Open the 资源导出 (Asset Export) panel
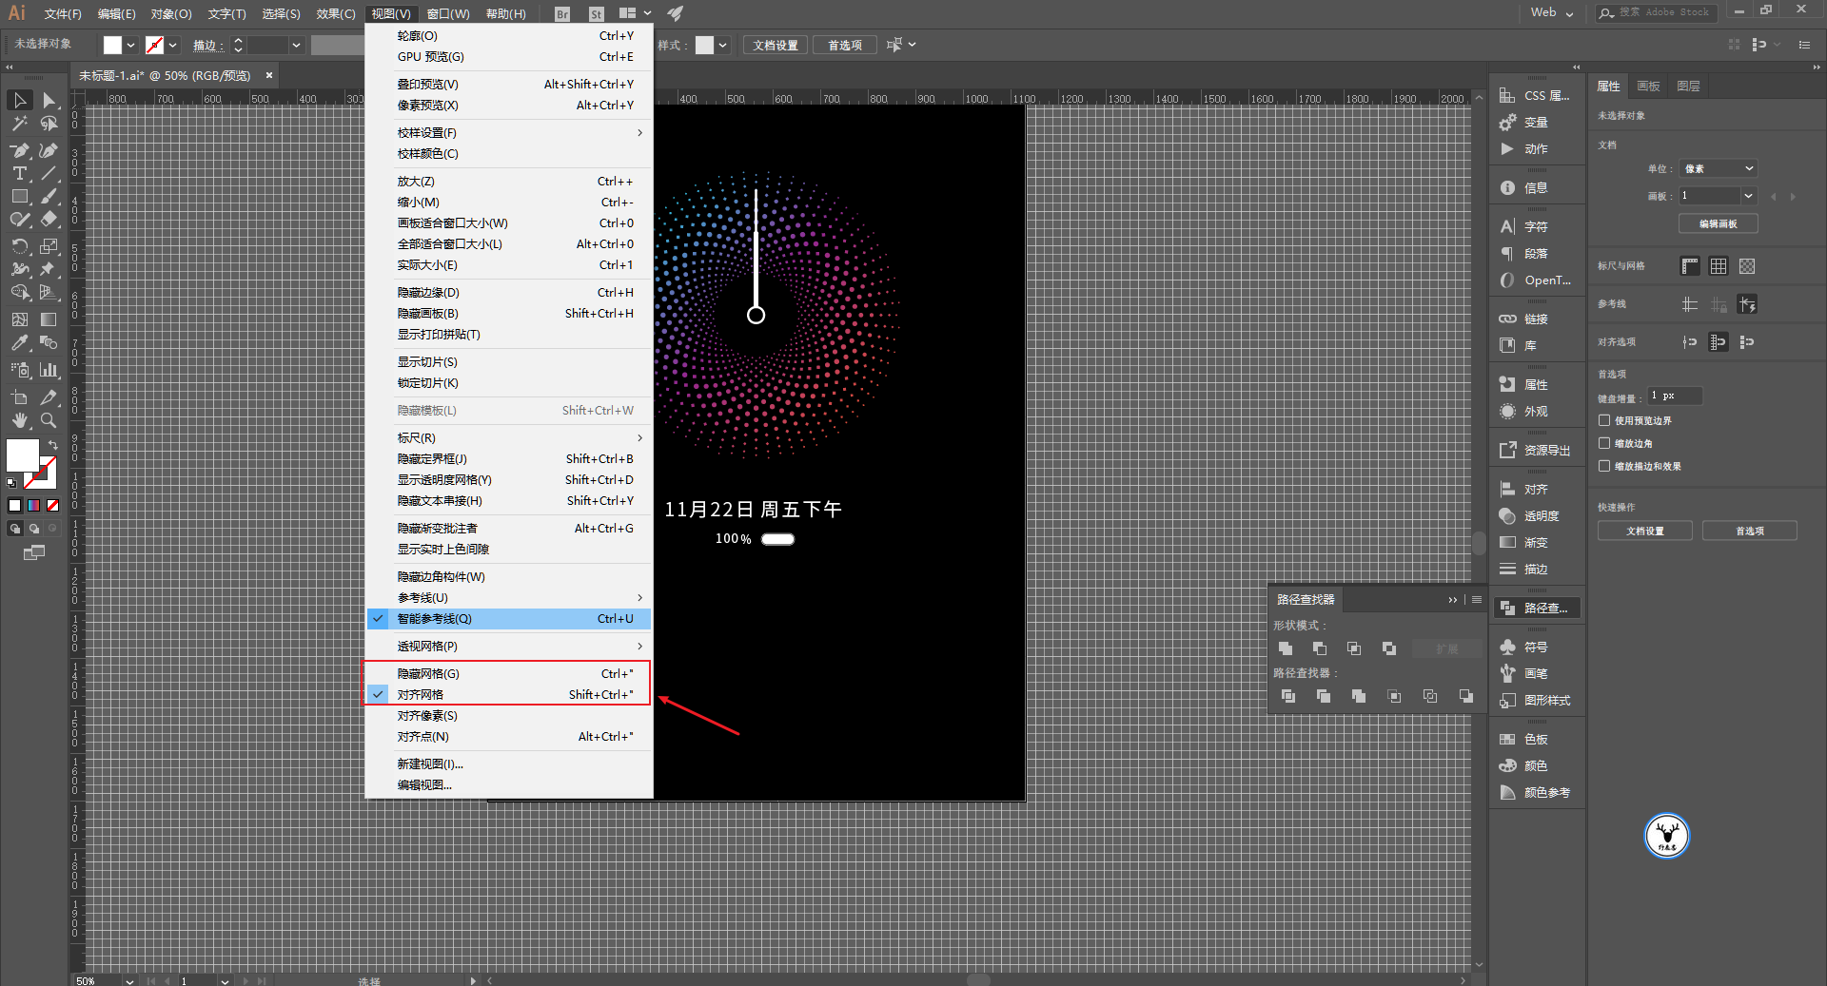The height and width of the screenshot is (986, 1827). (x=1536, y=450)
